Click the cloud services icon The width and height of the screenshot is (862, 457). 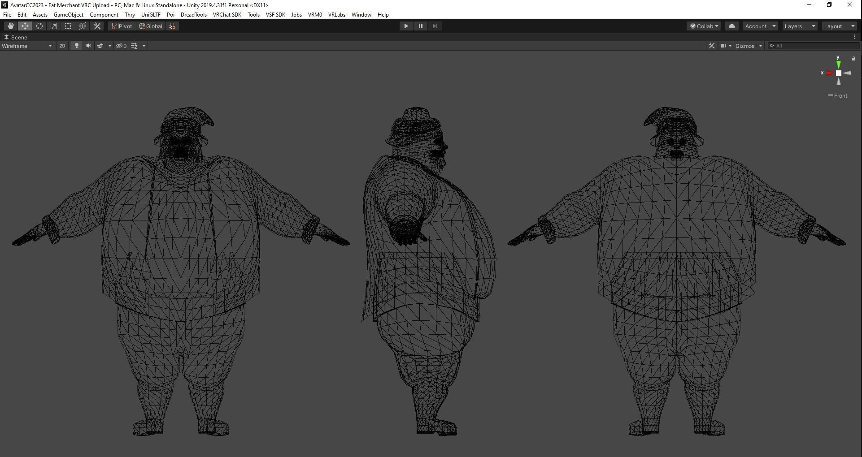(731, 26)
